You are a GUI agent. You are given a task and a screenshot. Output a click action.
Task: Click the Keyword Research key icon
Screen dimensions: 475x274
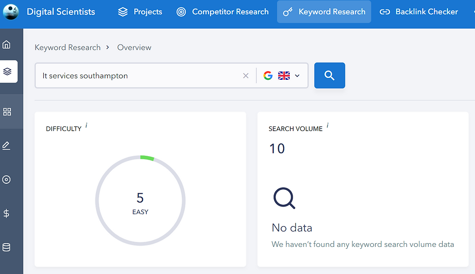tap(287, 12)
